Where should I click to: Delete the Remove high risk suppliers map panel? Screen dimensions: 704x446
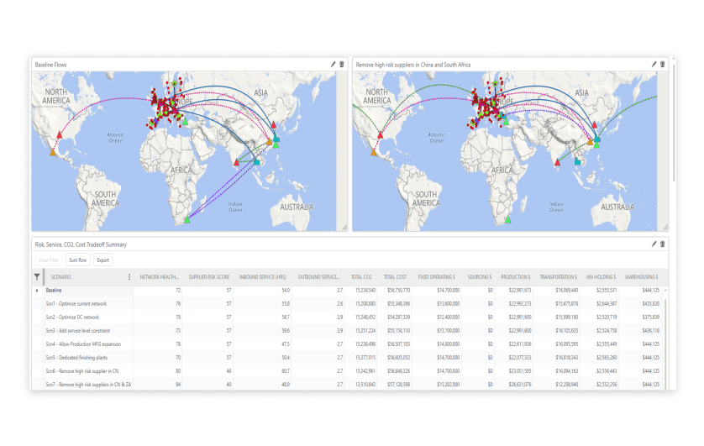click(663, 65)
